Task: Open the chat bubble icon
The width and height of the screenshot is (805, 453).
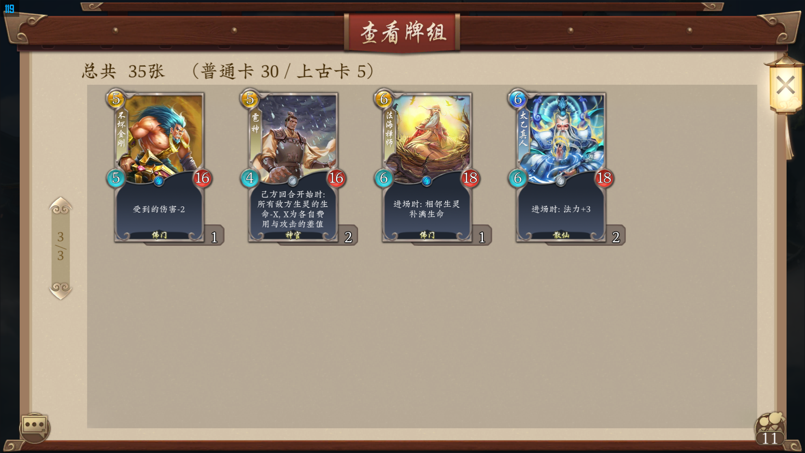Action: click(x=34, y=427)
